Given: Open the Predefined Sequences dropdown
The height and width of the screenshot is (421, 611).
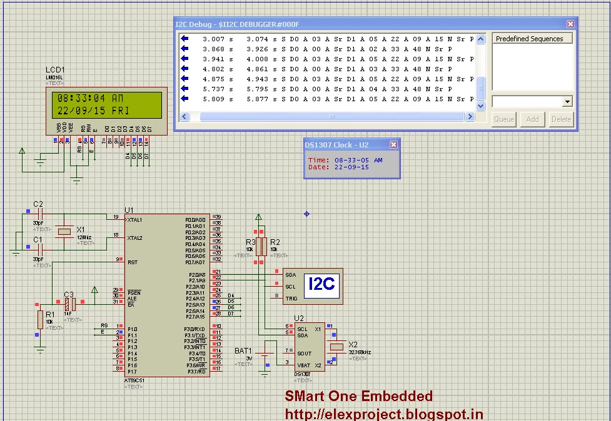Looking at the screenshot, I should pos(567,101).
